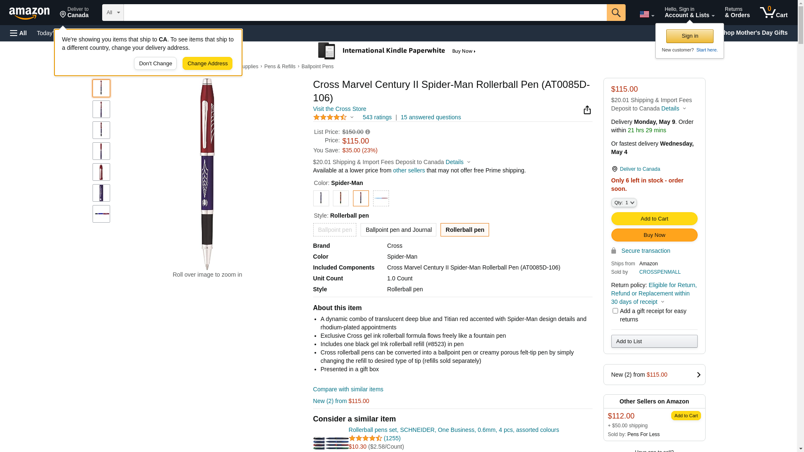Open the shopping cart icon

pyautogui.click(x=773, y=13)
